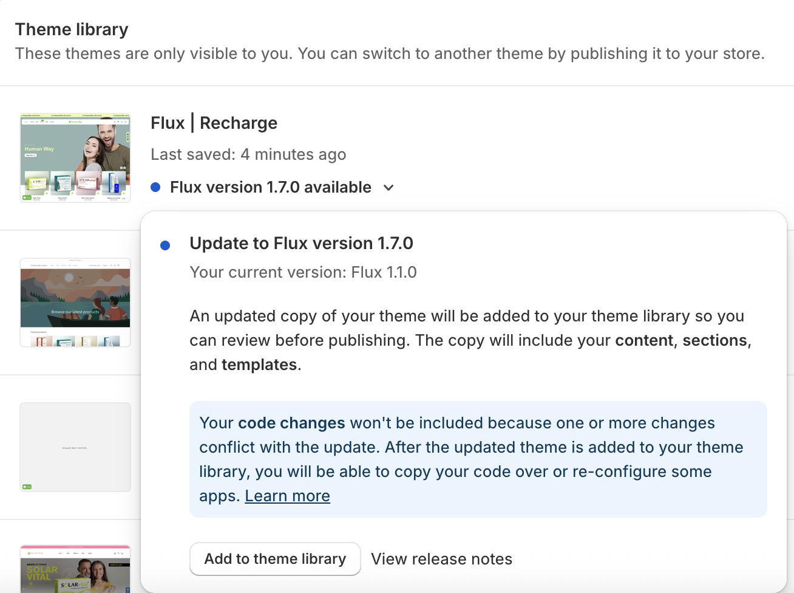This screenshot has width=794, height=593.
Task: Click the blue dot next to Update heading
Action: pyautogui.click(x=165, y=245)
